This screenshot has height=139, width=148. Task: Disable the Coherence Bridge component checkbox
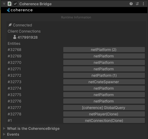[15, 4]
